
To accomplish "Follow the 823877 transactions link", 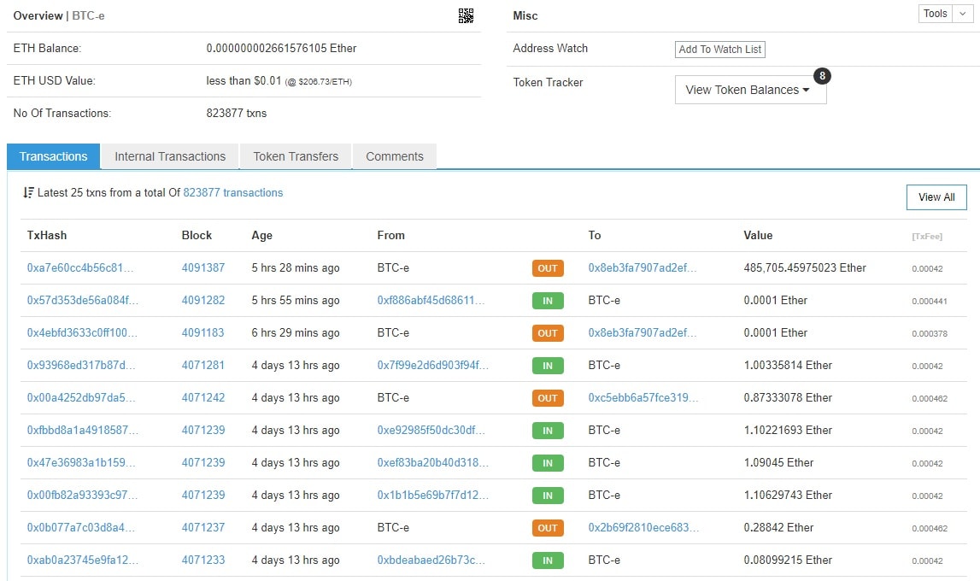I will click(233, 193).
